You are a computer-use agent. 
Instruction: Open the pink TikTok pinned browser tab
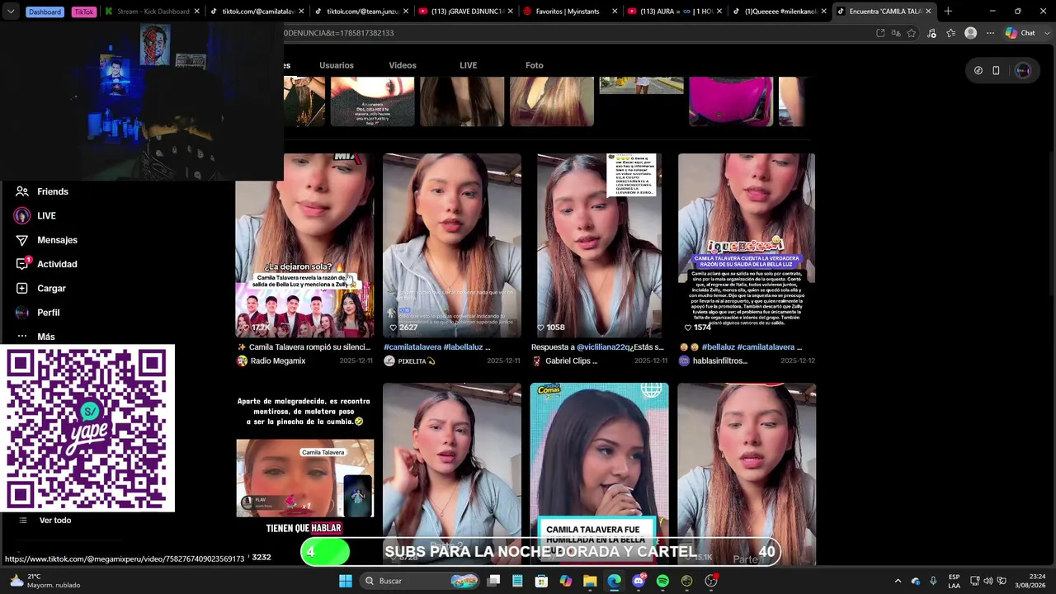pos(84,12)
